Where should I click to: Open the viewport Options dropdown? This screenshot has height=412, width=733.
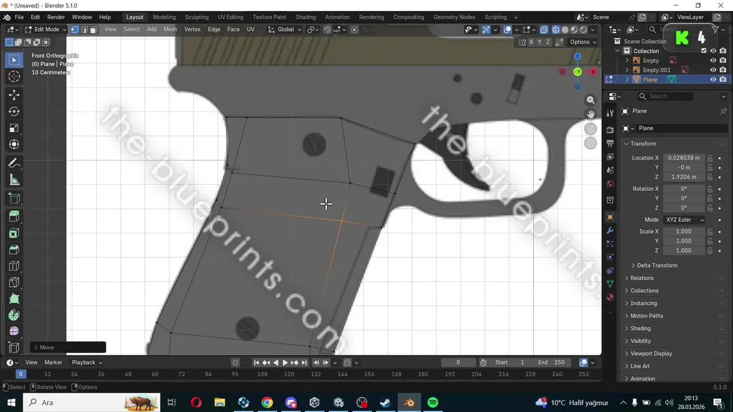[x=583, y=42]
